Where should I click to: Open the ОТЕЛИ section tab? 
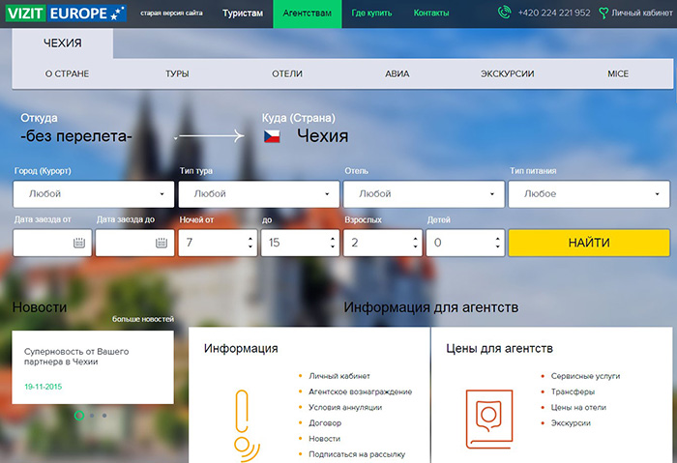[287, 73]
